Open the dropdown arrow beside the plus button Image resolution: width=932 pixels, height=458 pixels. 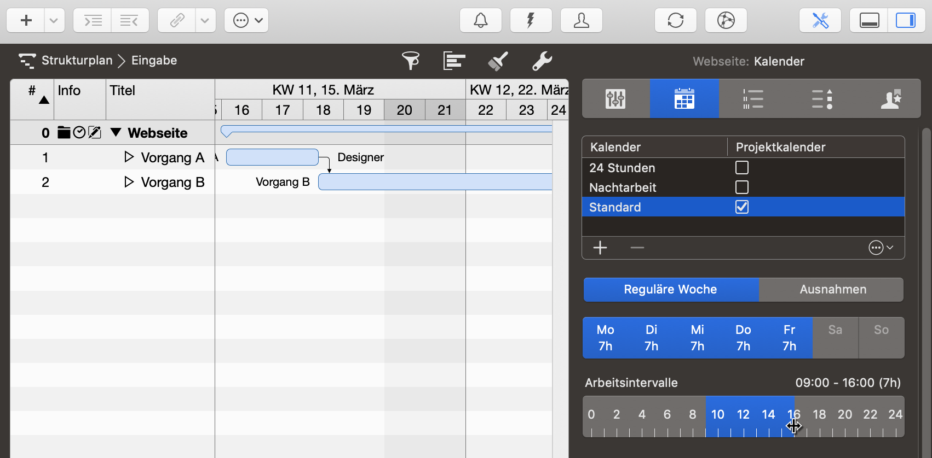coord(54,21)
